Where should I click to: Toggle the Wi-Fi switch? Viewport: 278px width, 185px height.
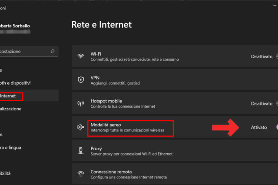[x=276, y=56]
